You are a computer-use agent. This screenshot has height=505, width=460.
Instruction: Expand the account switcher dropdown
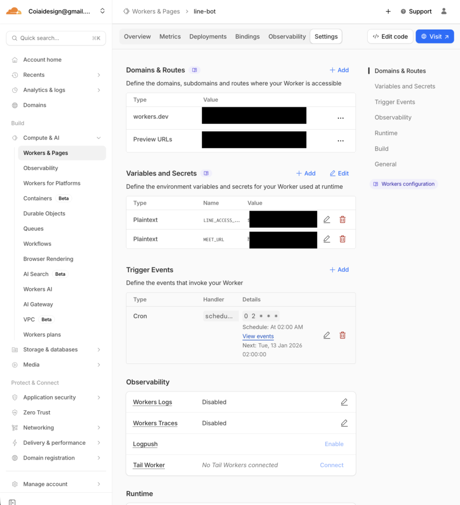pos(102,11)
